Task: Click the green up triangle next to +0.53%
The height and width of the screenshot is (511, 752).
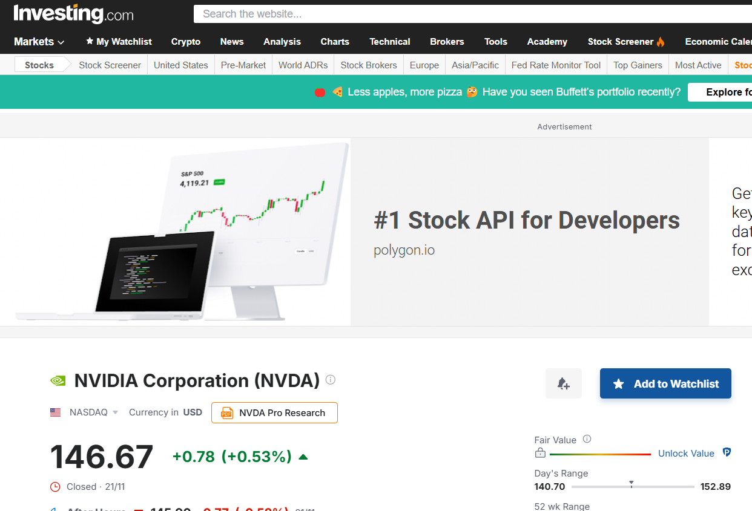Action: (x=303, y=457)
